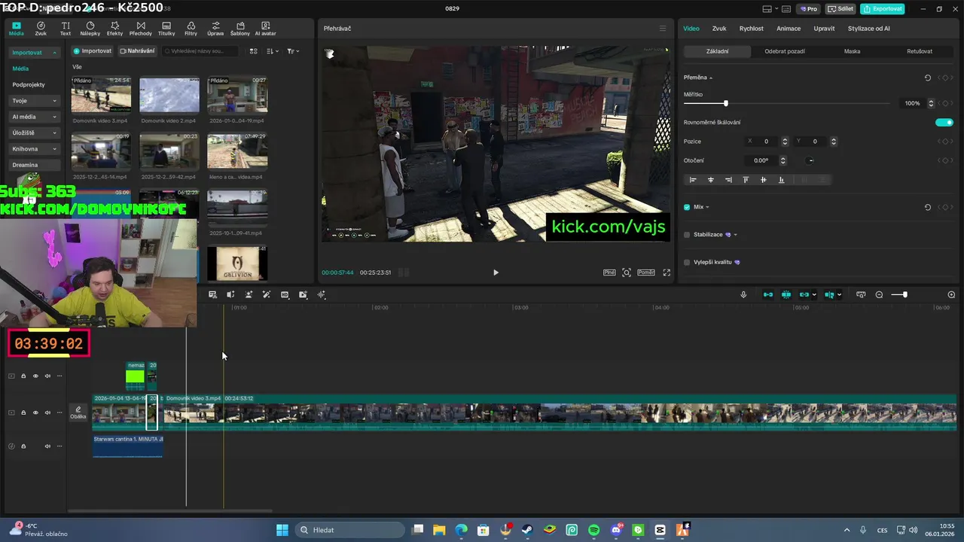Open the Šablony templates panel
964x542 pixels.
click(239, 29)
